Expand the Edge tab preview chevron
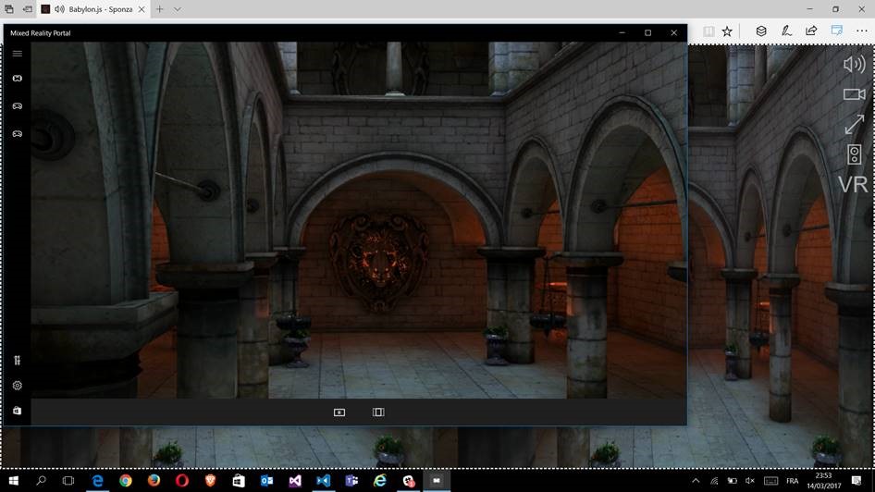Image resolution: width=875 pixels, height=492 pixels. 178,9
